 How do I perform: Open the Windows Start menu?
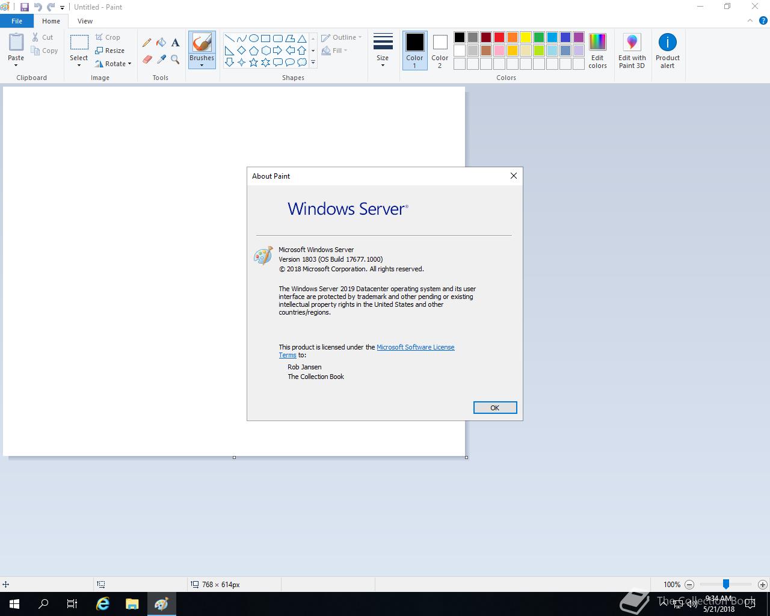coord(14,604)
